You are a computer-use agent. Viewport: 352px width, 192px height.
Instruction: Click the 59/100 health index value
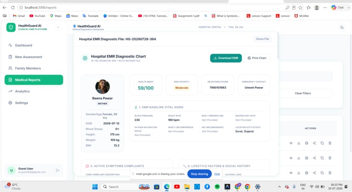coord(146,88)
